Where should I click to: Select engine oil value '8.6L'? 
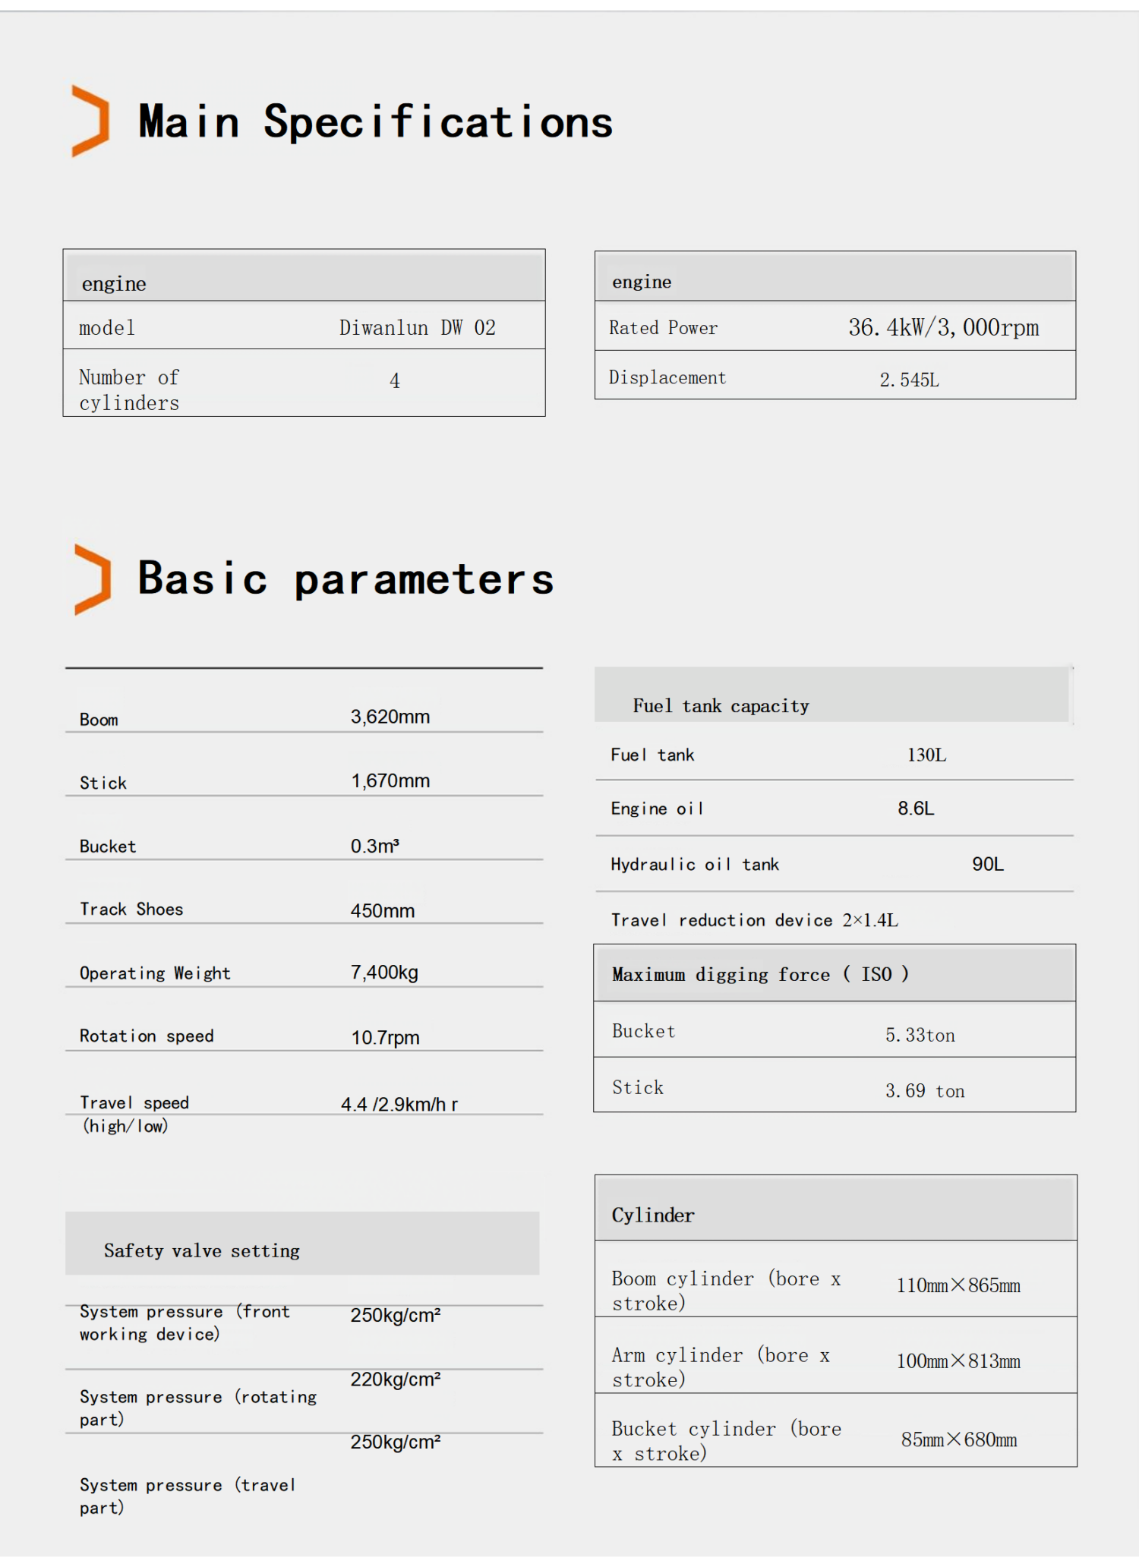[916, 808]
